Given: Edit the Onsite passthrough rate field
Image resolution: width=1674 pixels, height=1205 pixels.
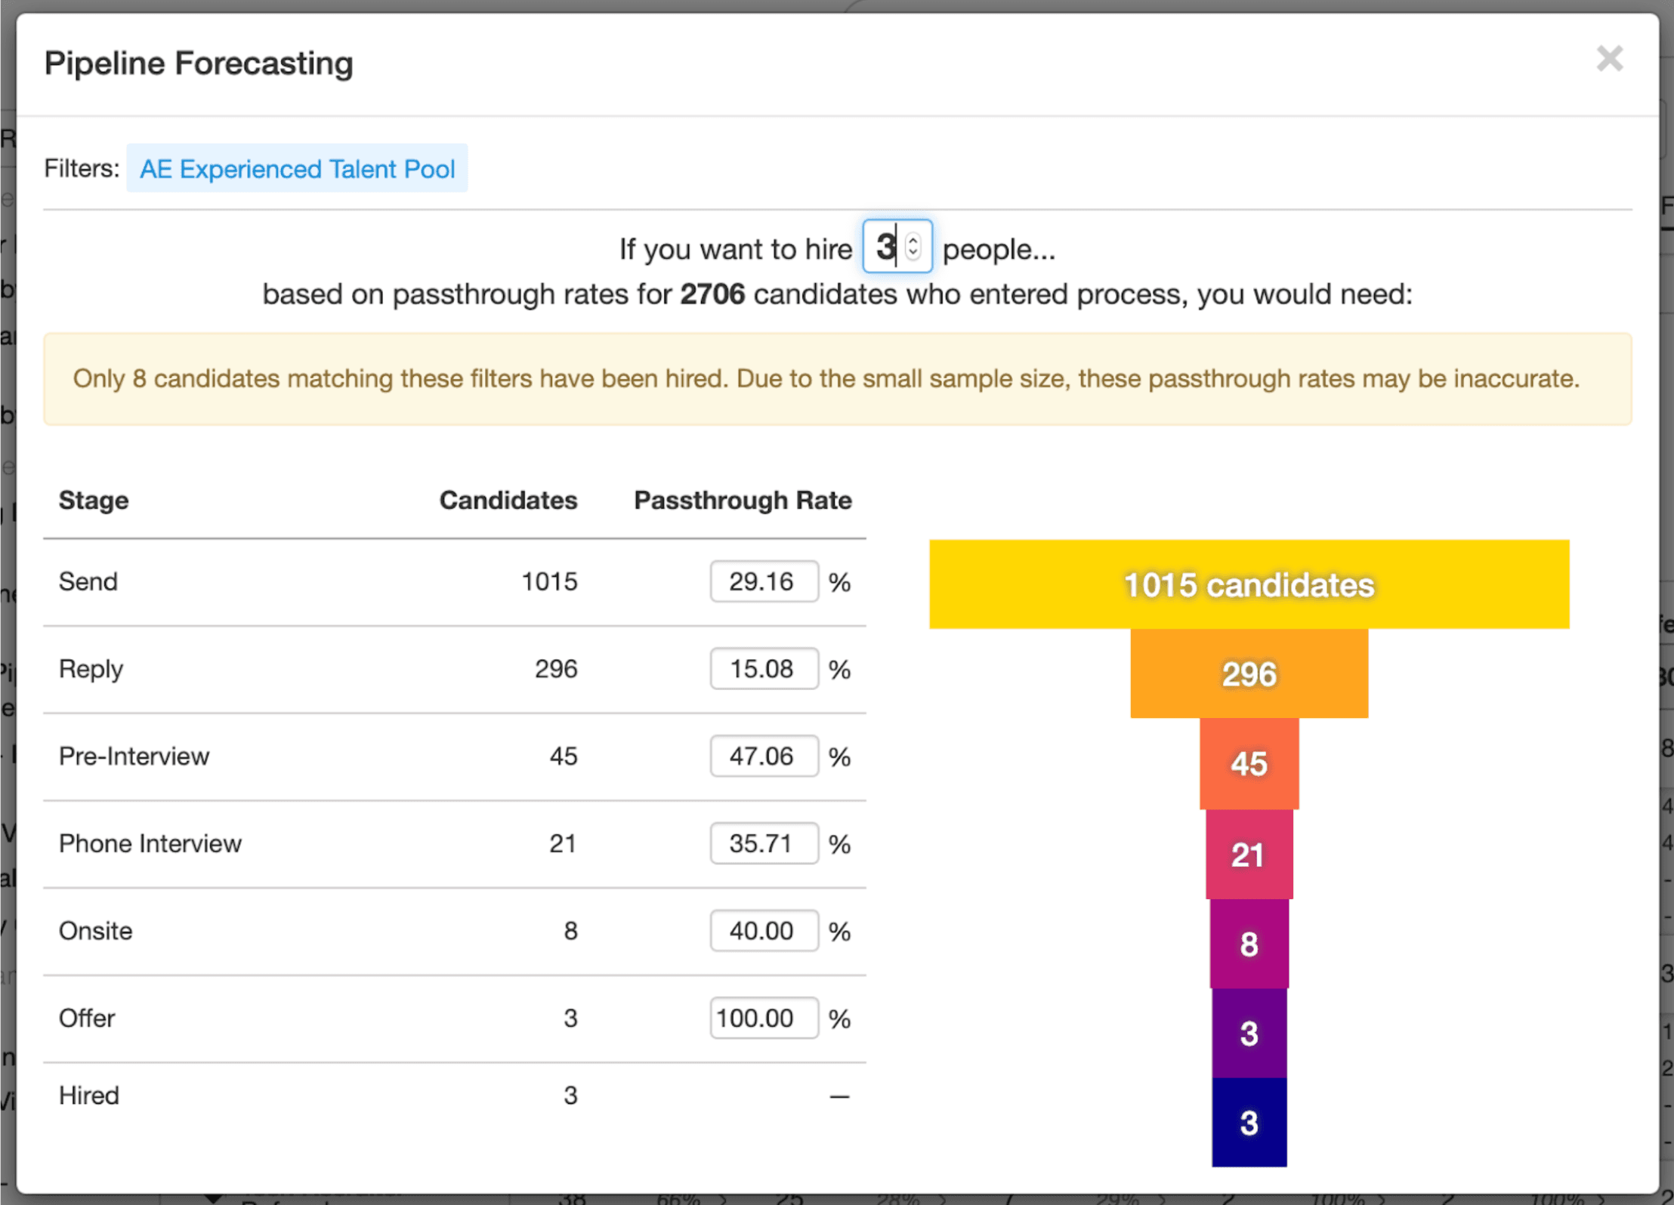Looking at the screenshot, I should click(x=763, y=931).
